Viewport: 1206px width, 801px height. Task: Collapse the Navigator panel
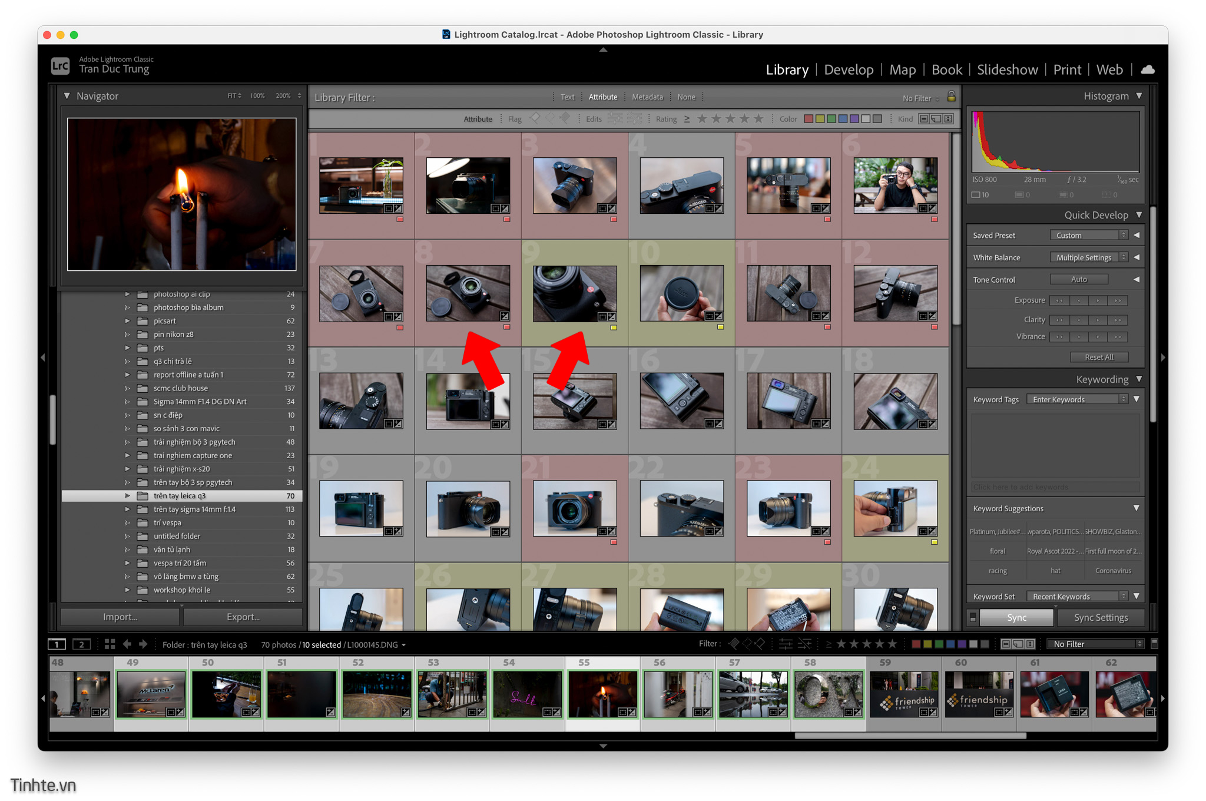point(67,96)
